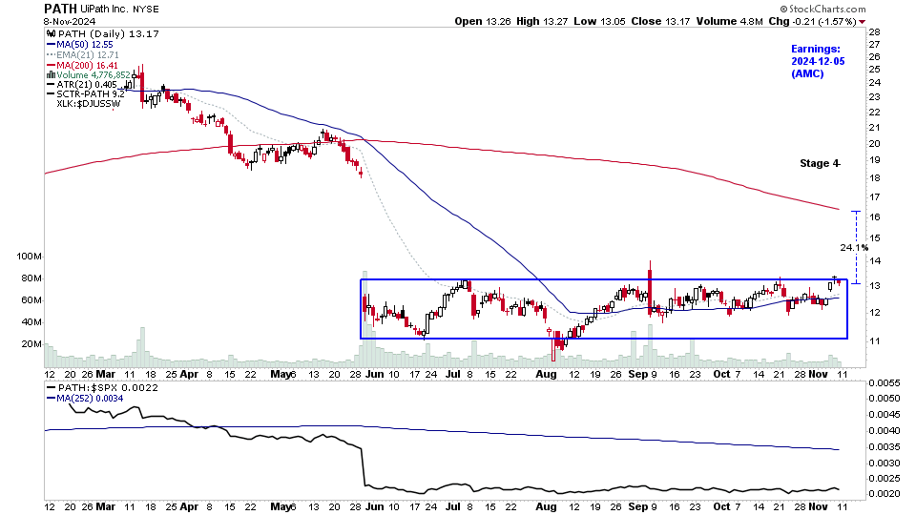Click the High 13.27 value
Screen dimensions: 916x515
point(542,21)
